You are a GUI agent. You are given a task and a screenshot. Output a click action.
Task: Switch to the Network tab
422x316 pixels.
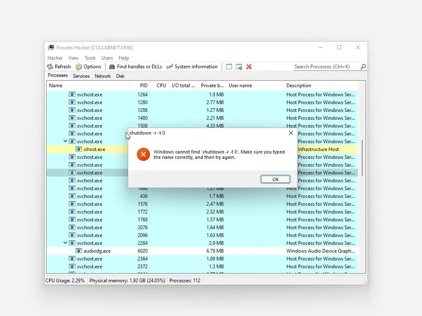tap(103, 76)
